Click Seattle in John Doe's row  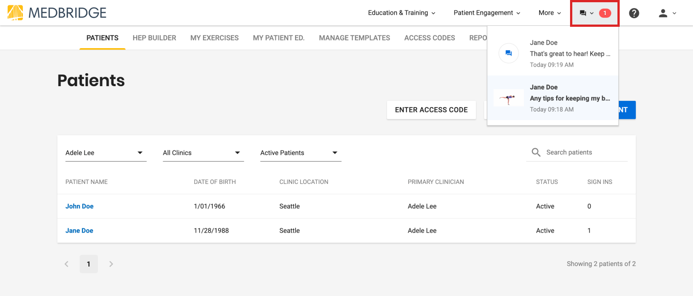(x=290, y=206)
